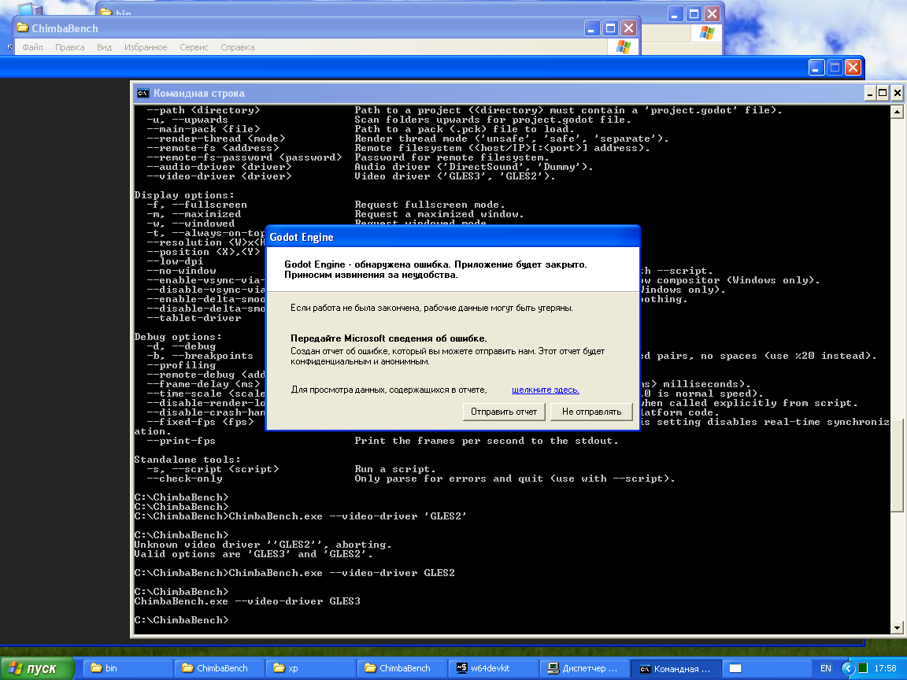The width and height of the screenshot is (907, 680).
Task: Send the Godot Engine error report
Action: click(504, 412)
